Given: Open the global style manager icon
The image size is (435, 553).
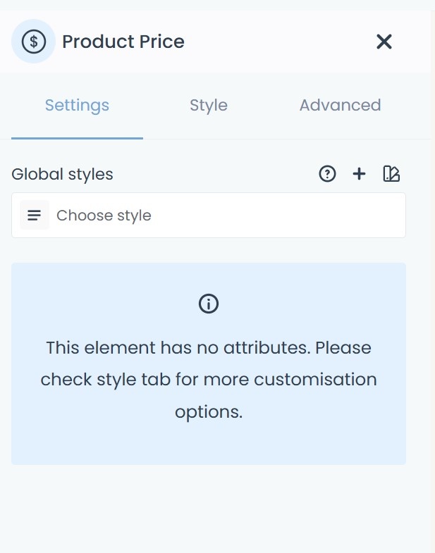Looking at the screenshot, I should coord(391,174).
